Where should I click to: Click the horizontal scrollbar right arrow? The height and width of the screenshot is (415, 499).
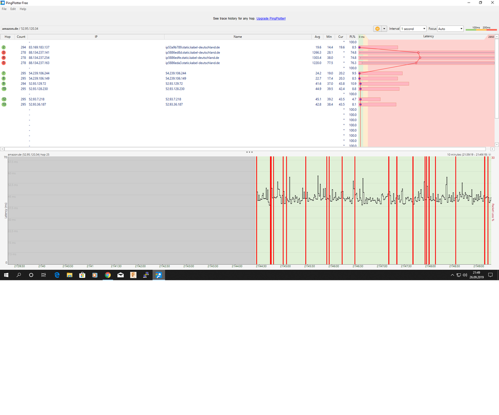[x=493, y=149]
